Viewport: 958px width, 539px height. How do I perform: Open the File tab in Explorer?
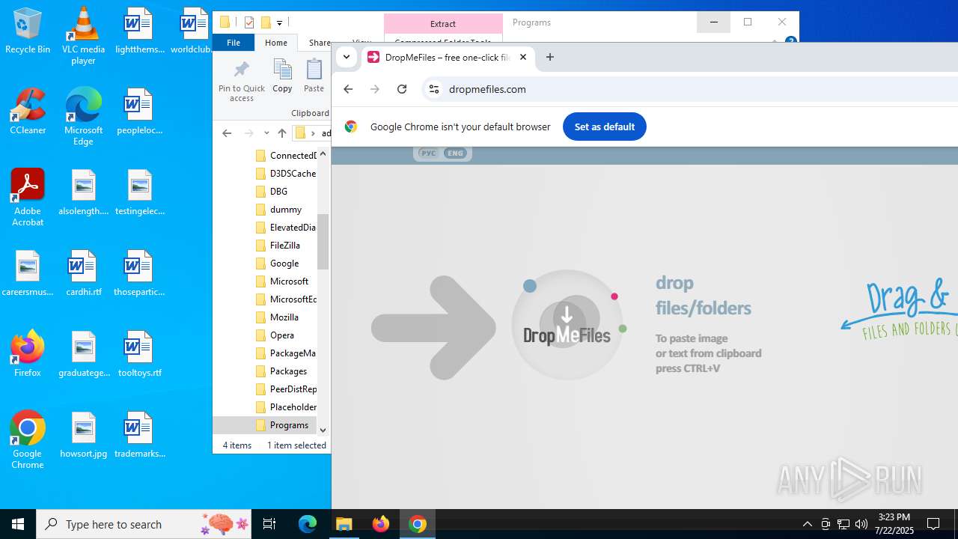point(234,43)
